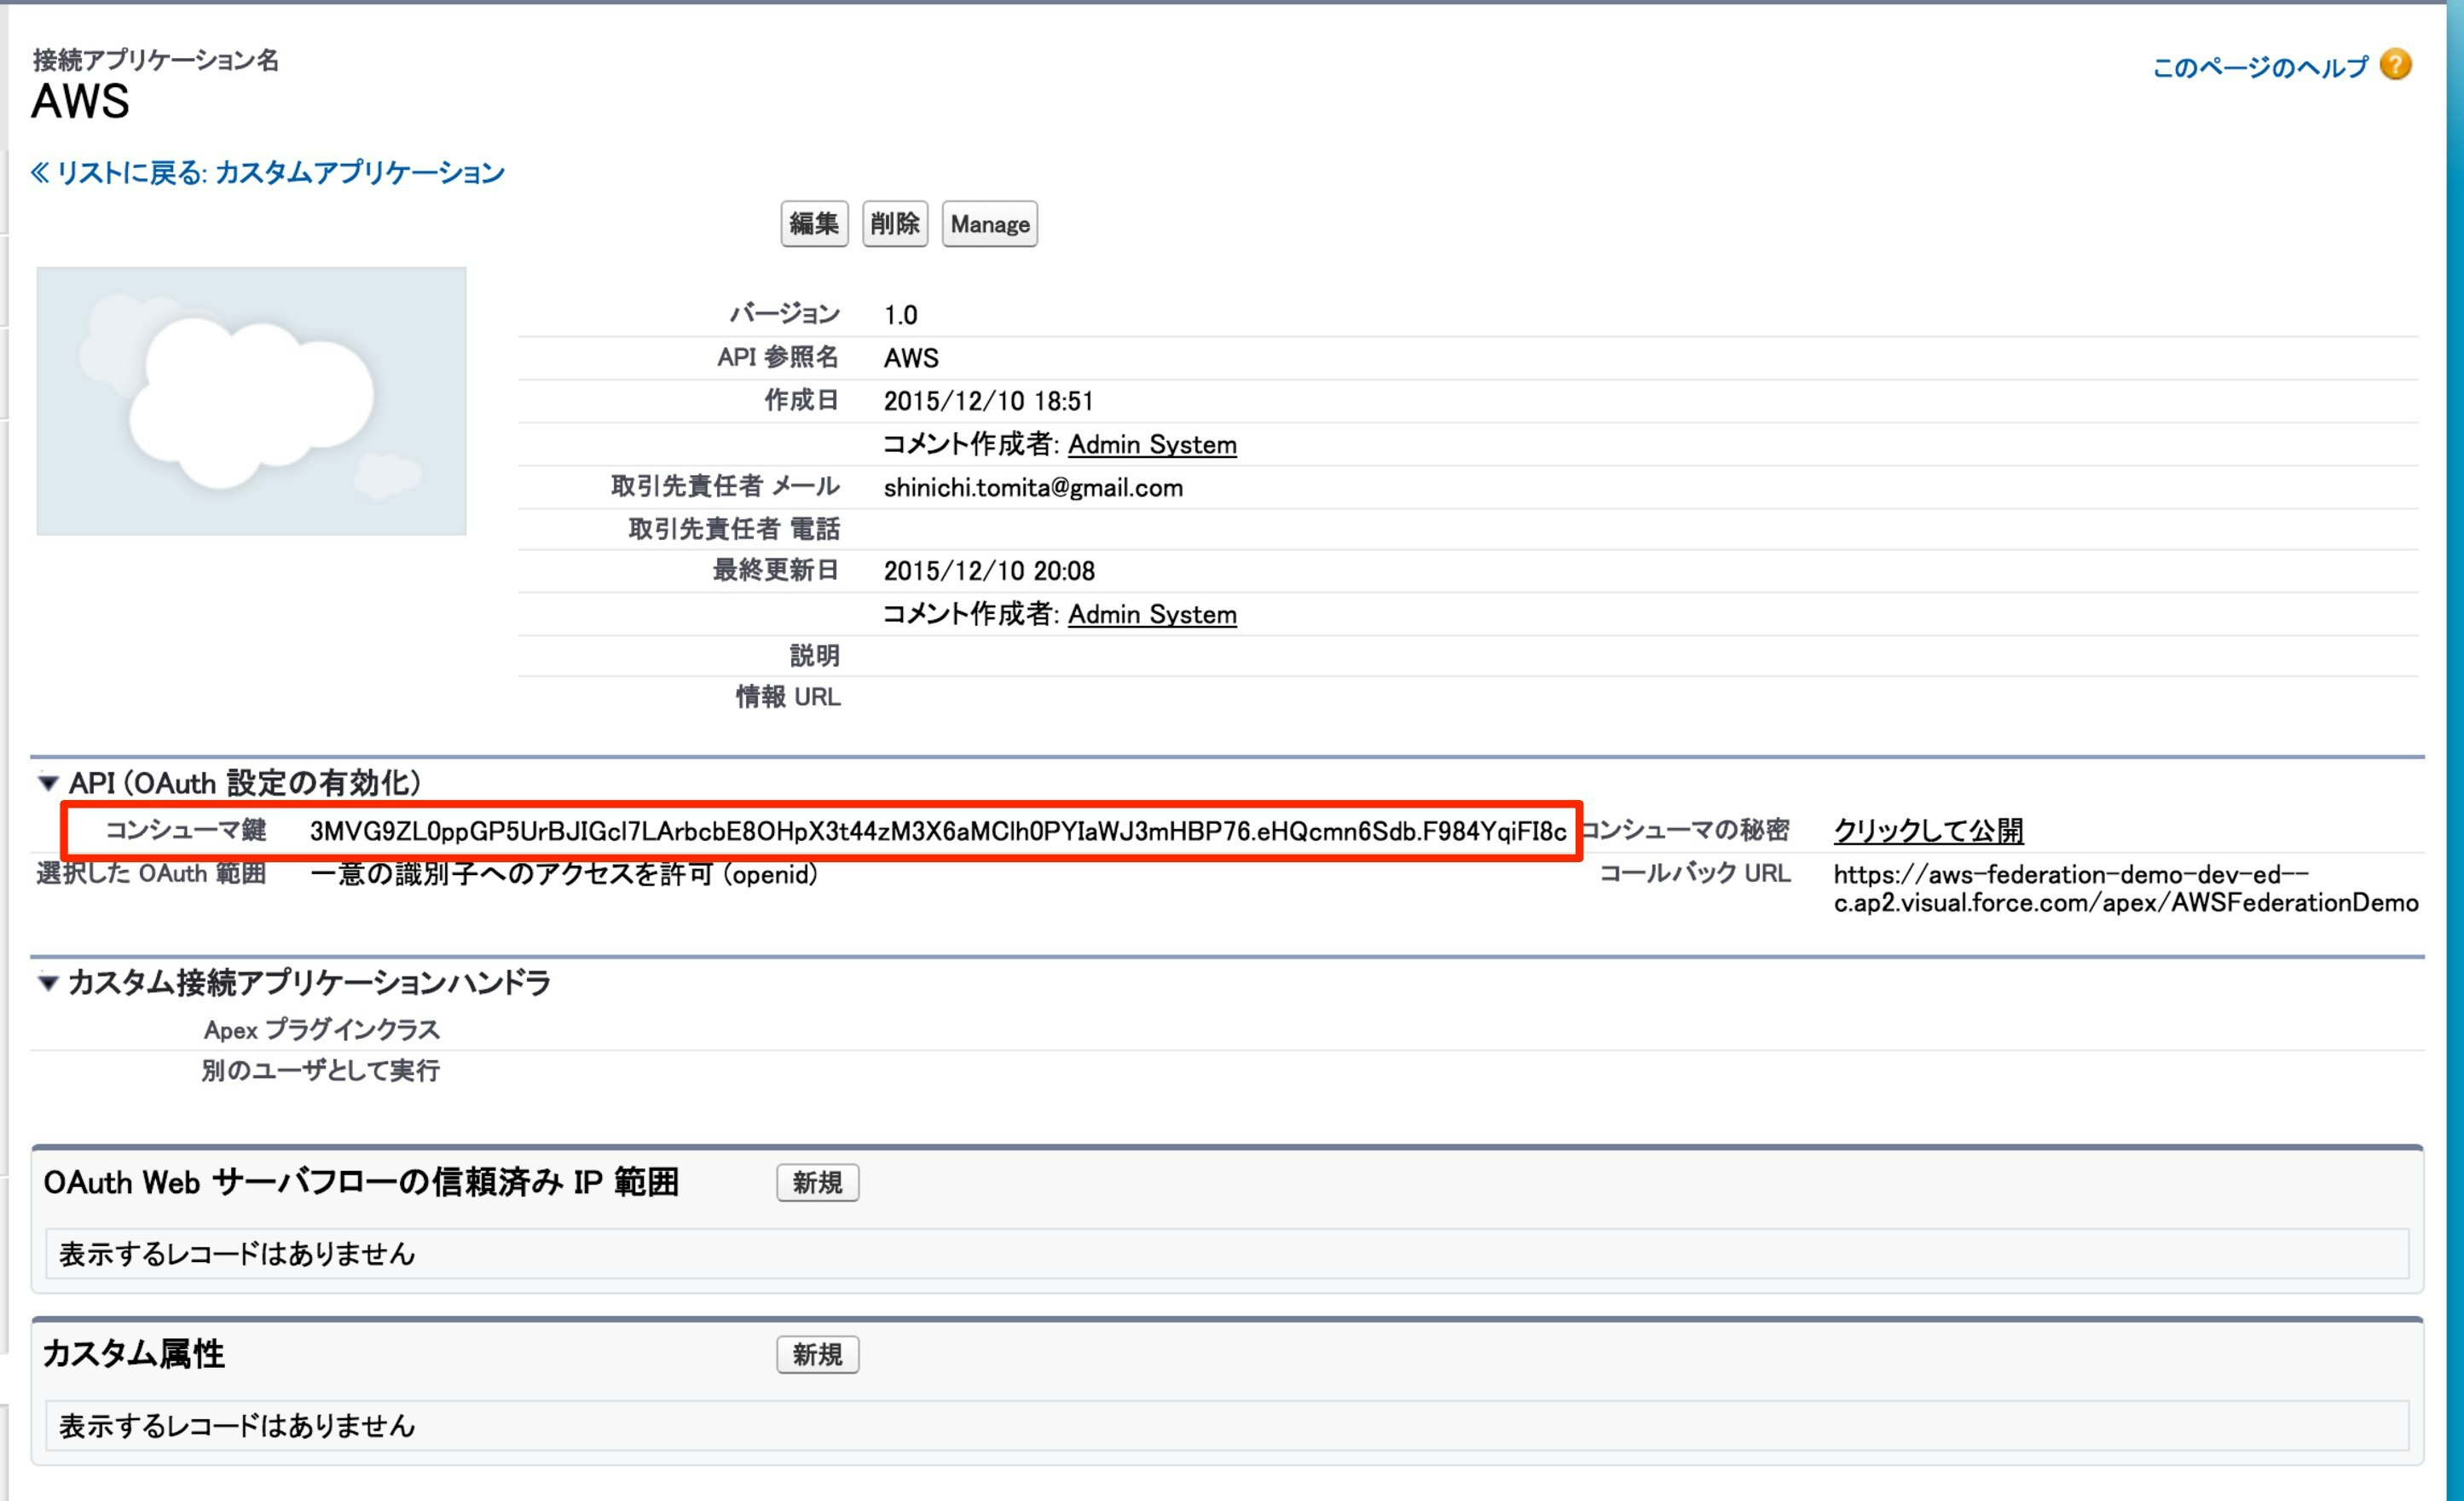Click the Apex プラグインクラス label
Image resolution: width=2464 pixels, height=1501 pixels.
click(322, 1030)
